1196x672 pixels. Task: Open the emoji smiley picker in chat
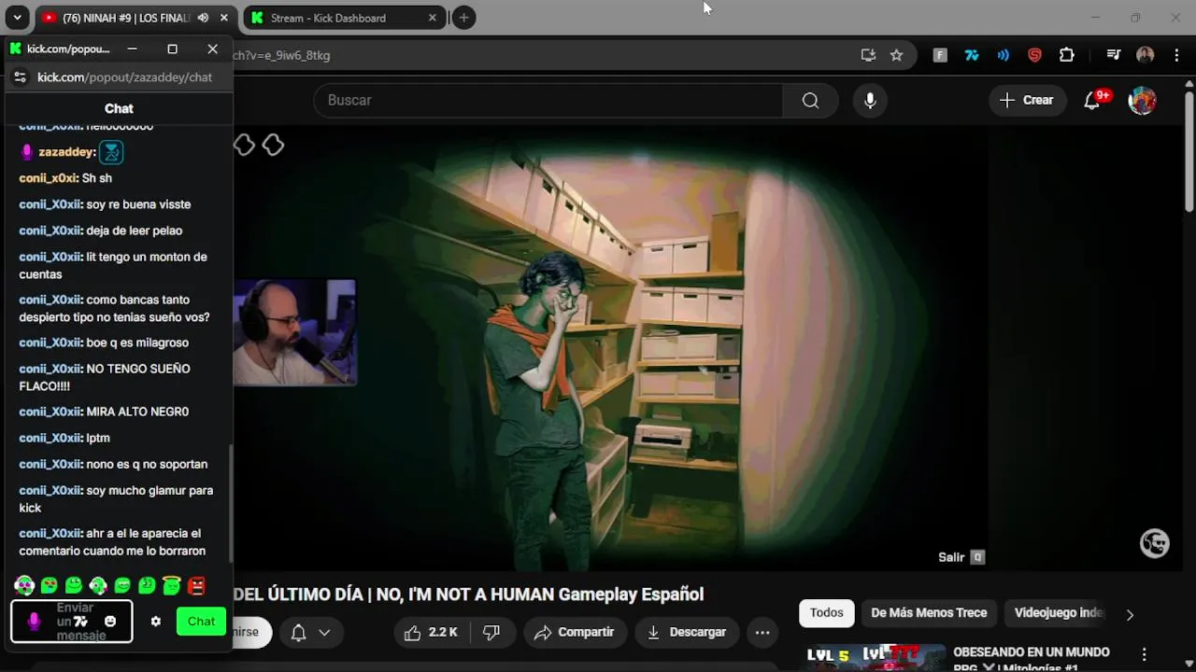[110, 622]
